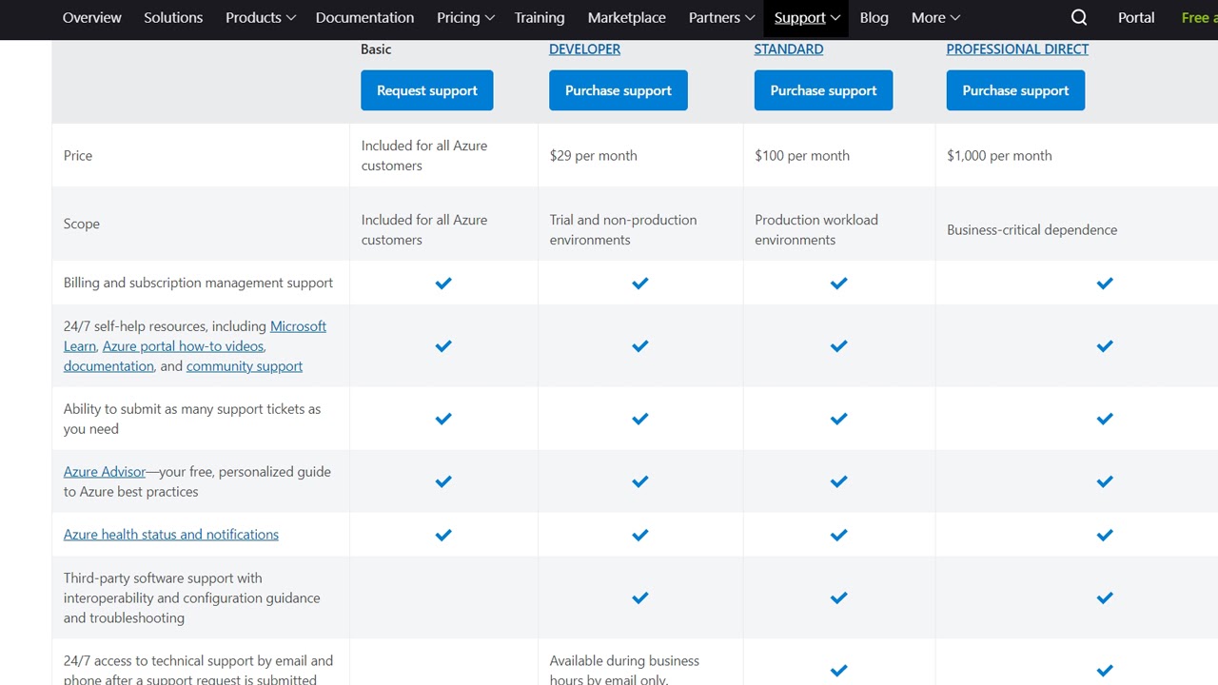Open the Training nav item
Image resolution: width=1218 pixels, height=685 pixels.
[540, 17]
